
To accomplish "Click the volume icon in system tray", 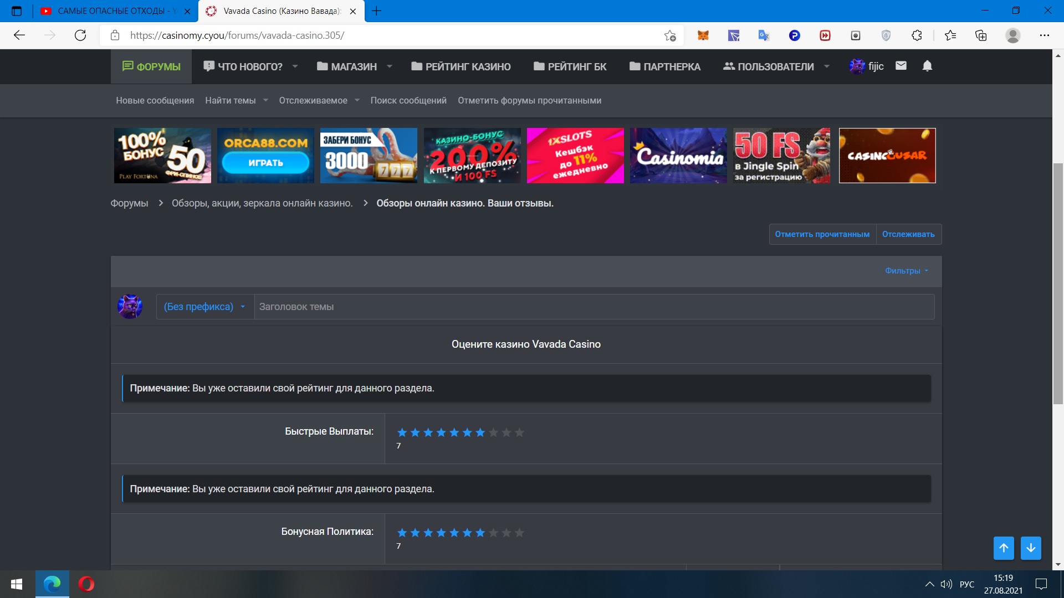I will pyautogui.click(x=946, y=584).
